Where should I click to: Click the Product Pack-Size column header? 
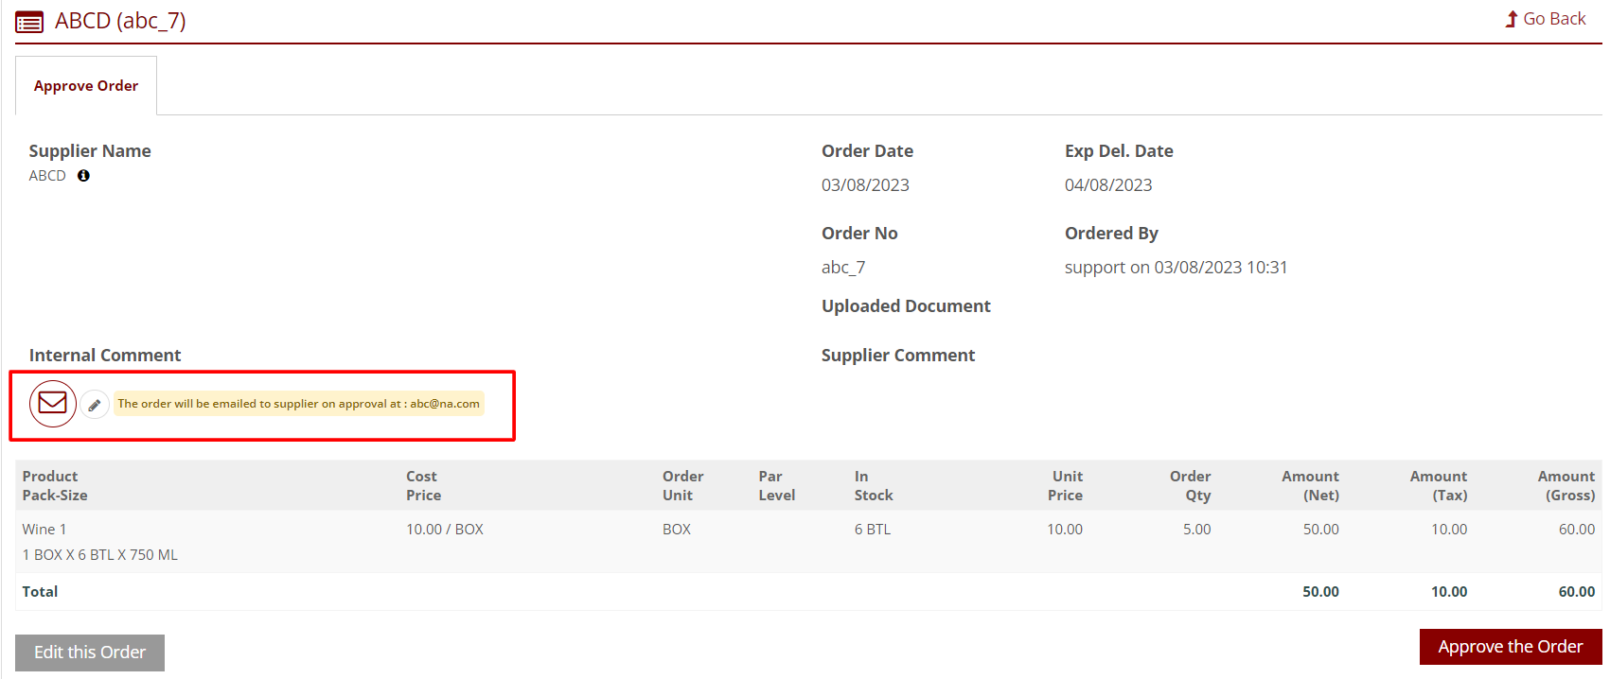pos(55,486)
